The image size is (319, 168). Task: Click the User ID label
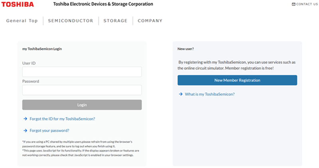coord(29,63)
